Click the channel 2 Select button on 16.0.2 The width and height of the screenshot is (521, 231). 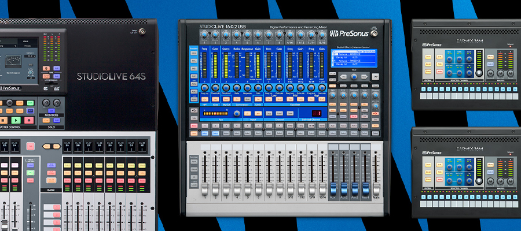(215, 133)
